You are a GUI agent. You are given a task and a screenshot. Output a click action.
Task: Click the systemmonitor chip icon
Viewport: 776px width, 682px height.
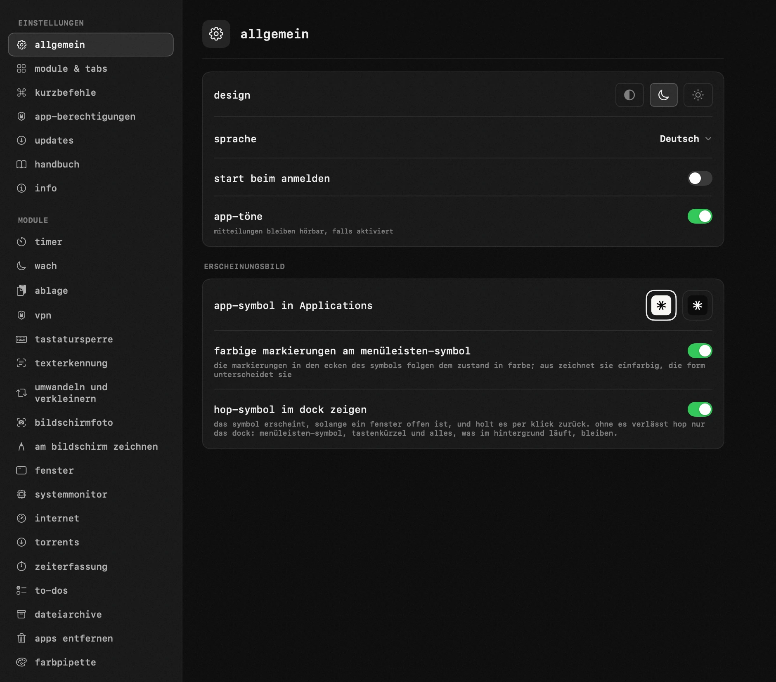click(x=21, y=494)
